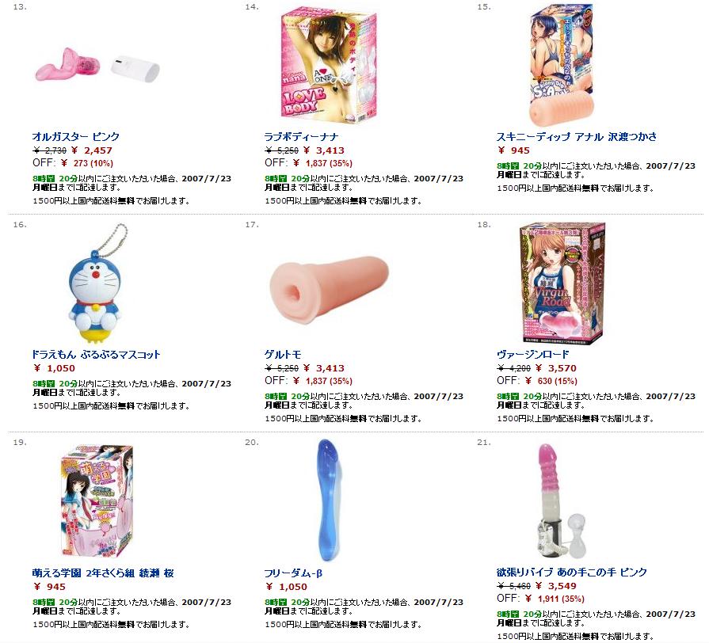
Task: Open the フリーダム-β product link
Action: 293,573
